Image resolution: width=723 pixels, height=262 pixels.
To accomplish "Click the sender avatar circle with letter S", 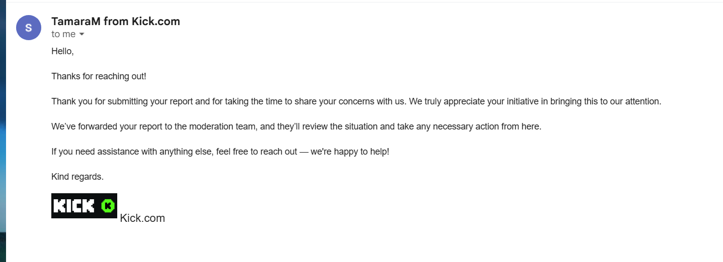I will tap(29, 28).
